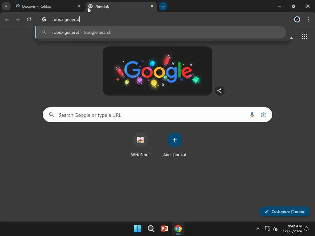Click the Add shortcut button
Image resolution: width=315 pixels, height=236 pixels.
[x=175, y=145]
